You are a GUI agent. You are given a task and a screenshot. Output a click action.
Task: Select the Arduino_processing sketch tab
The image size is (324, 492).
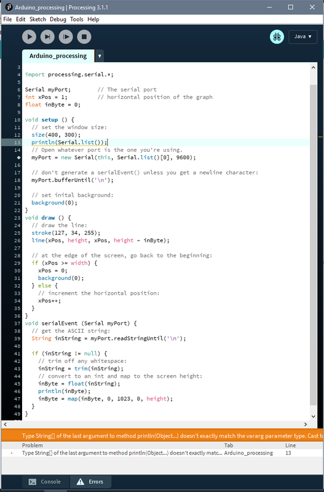click(x=58, y=56)
